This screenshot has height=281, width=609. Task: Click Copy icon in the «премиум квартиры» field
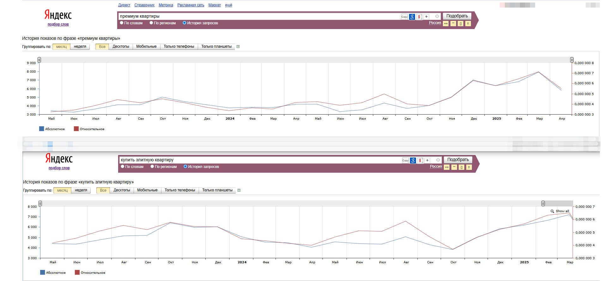point(404,17)
